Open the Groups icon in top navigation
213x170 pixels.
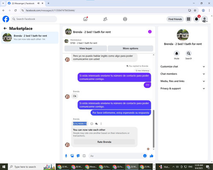[125, 19]
